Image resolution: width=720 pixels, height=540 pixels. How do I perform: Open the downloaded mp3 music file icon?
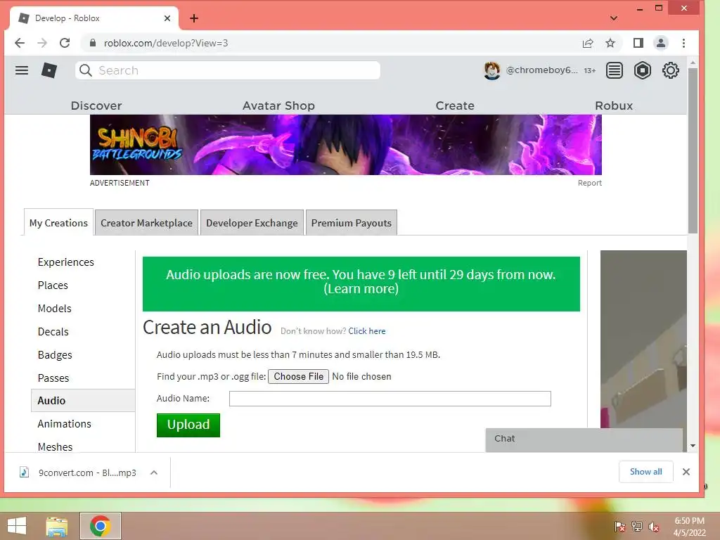click(x=25, y=472)
